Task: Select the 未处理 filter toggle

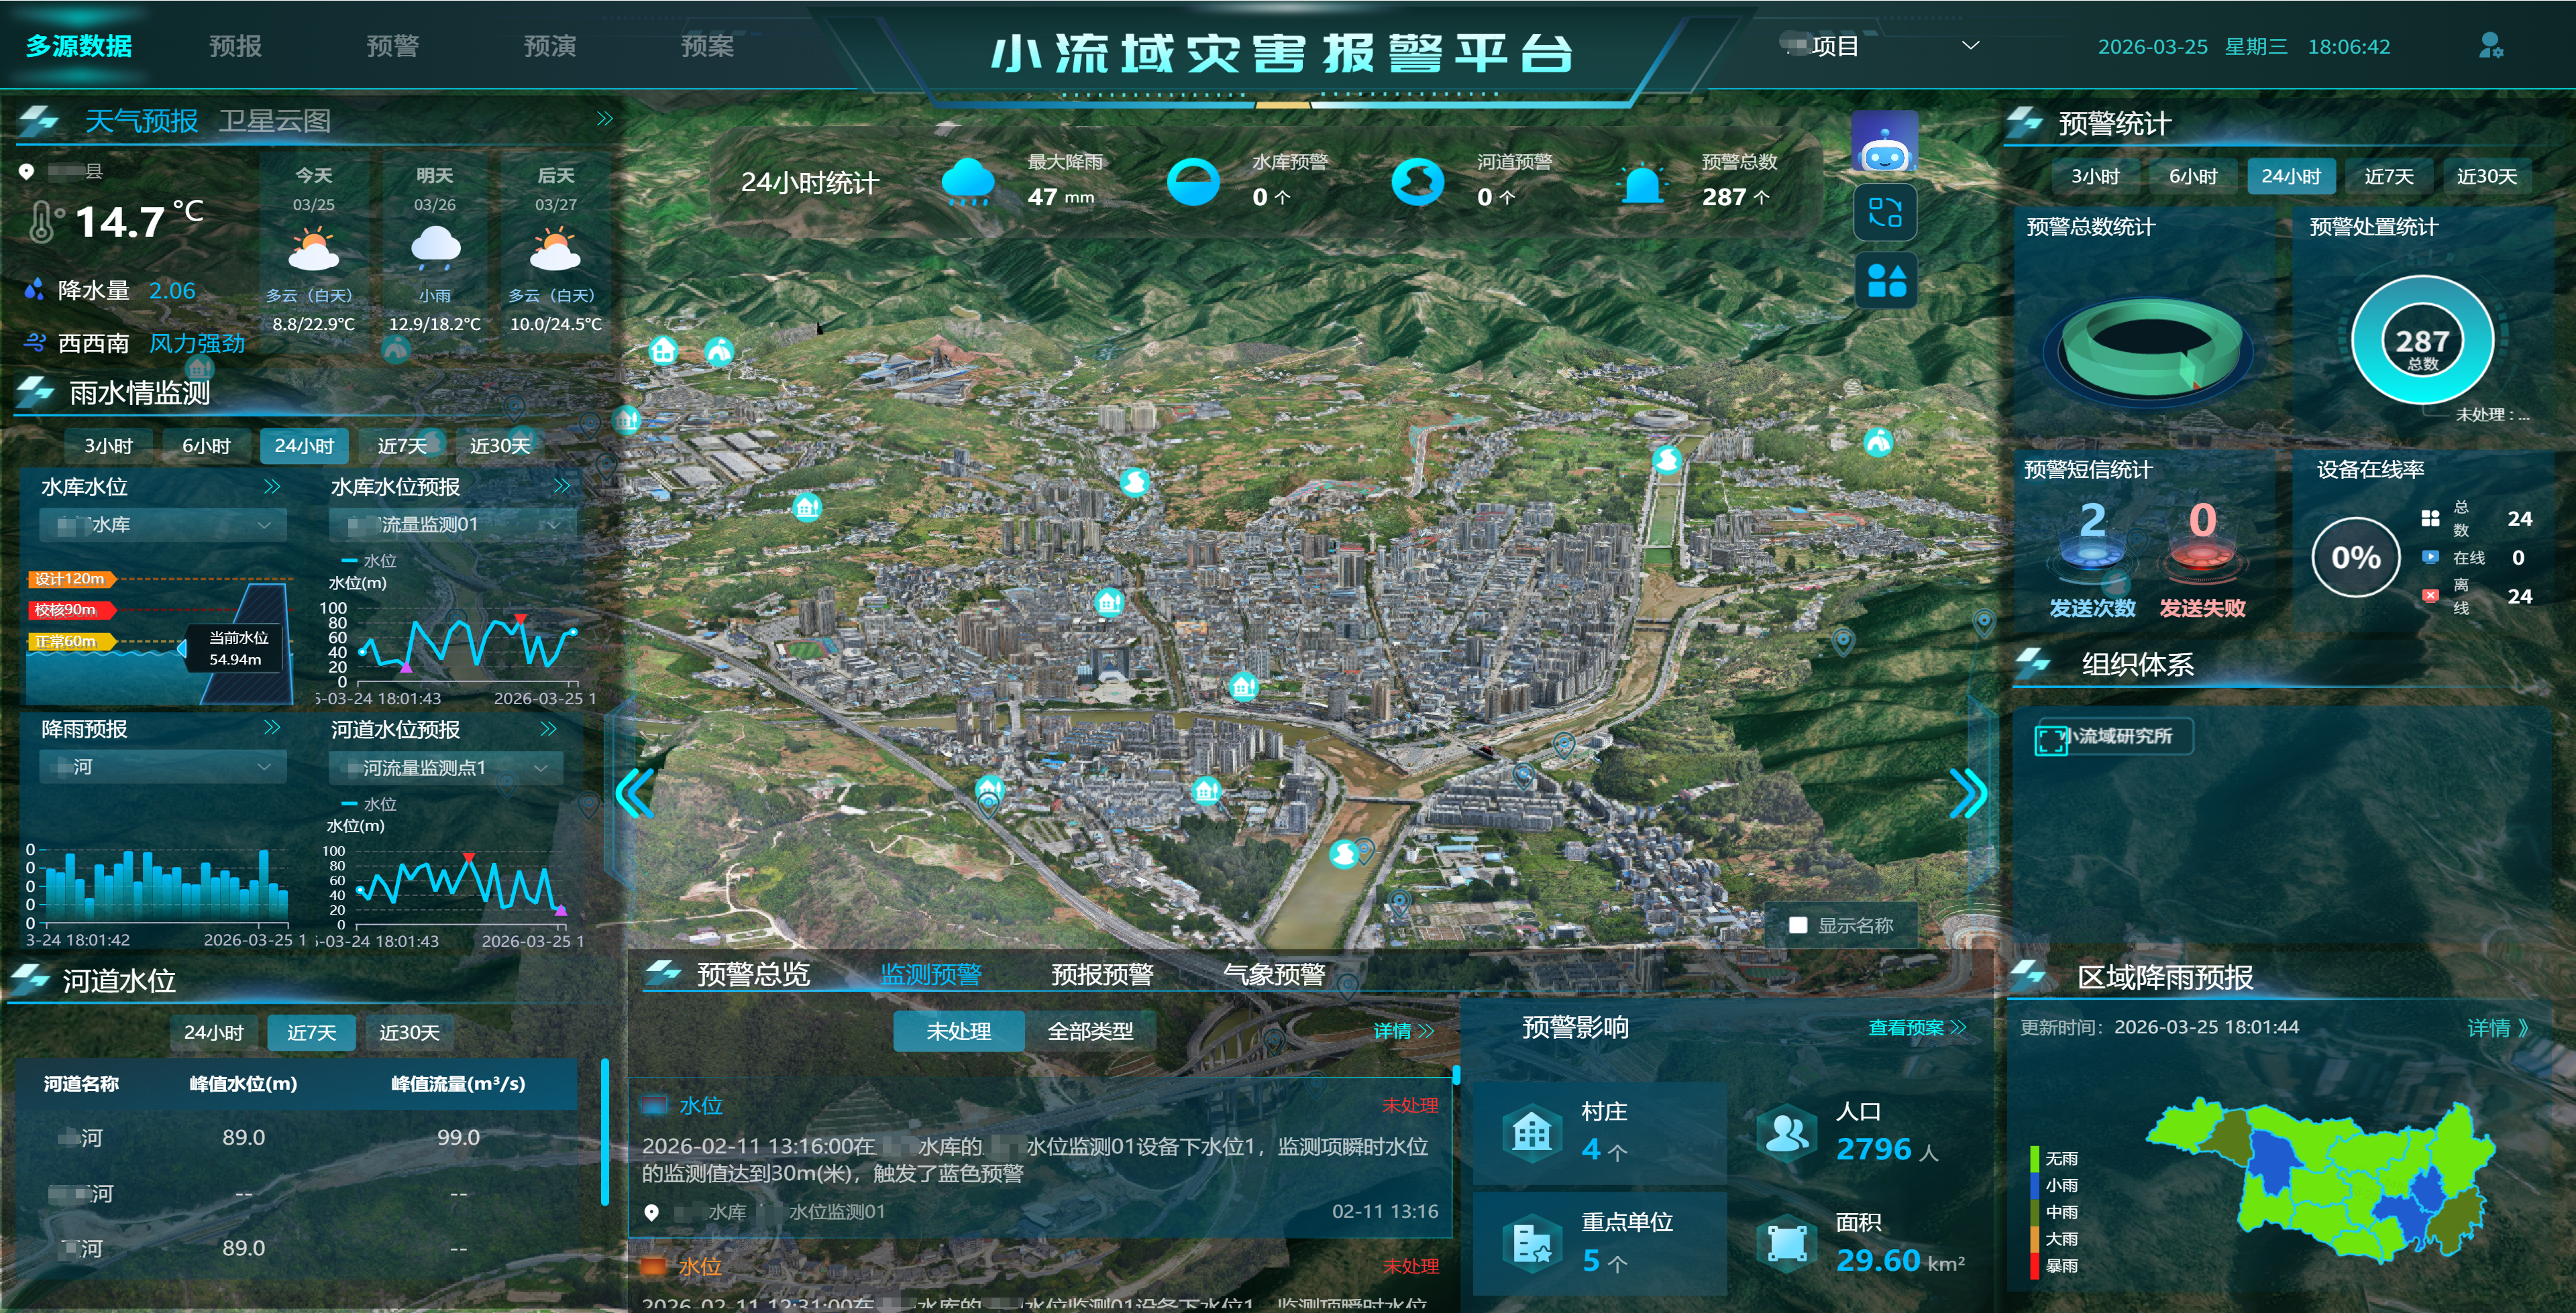Action: coord(958,1031)
